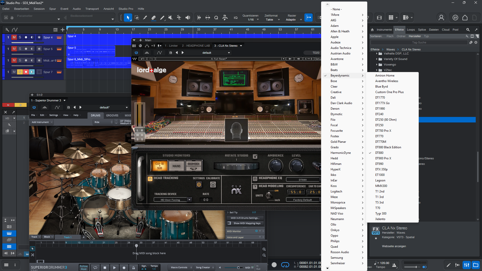Image resolution: width=482 pixels, height=271 pixels.
Task: Click the browser search magnifier icon
Action: (x=468, y=30)
